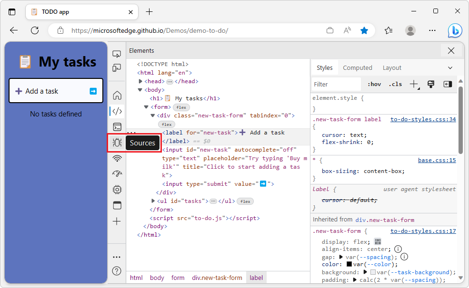Screen dimensions: 469x288
Task: Open browser Settings and more menu
Action: pyautogui.click(x=432, y=30)
